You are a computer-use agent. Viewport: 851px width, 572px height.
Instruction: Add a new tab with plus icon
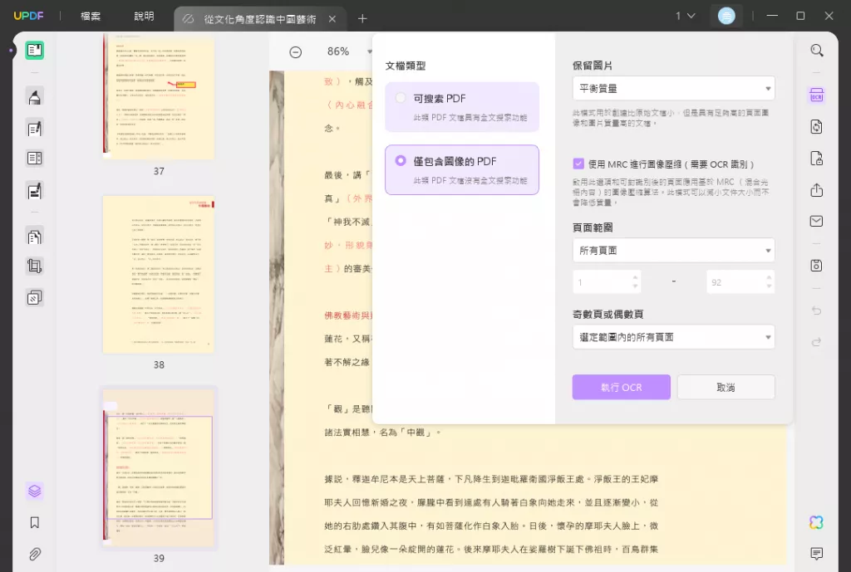click(362, 19)
